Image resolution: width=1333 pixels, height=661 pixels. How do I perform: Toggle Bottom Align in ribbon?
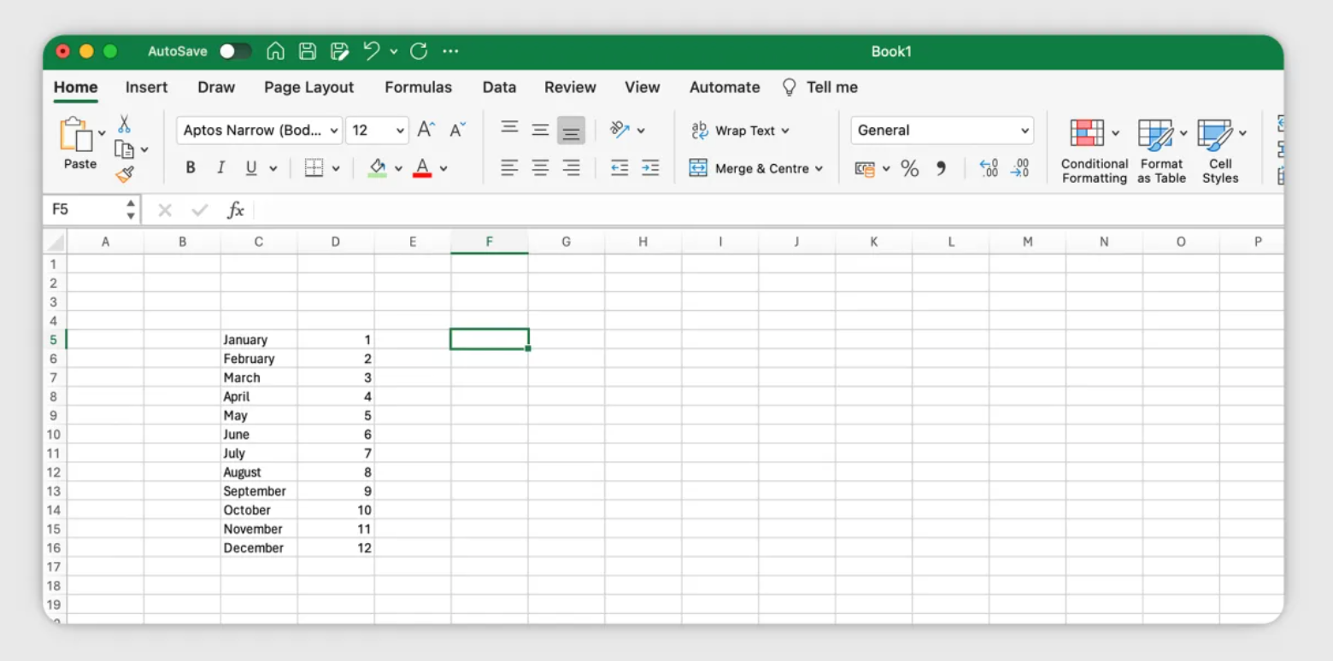pyautogui.click(x=571, y=131)
